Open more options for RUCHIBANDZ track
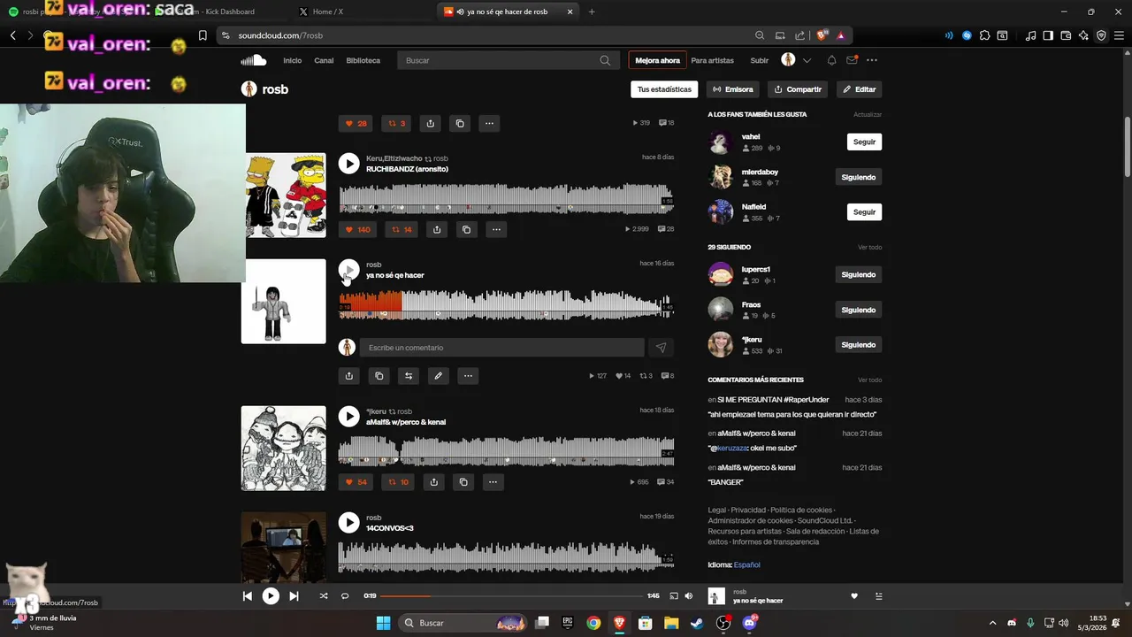This screenshot has height=637, width=1132. click(x=496, y=229)
